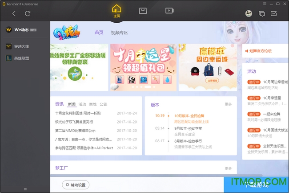Refresh the page with the reload icon
This screenshot has height=193, width=289.
click(28, 13)
